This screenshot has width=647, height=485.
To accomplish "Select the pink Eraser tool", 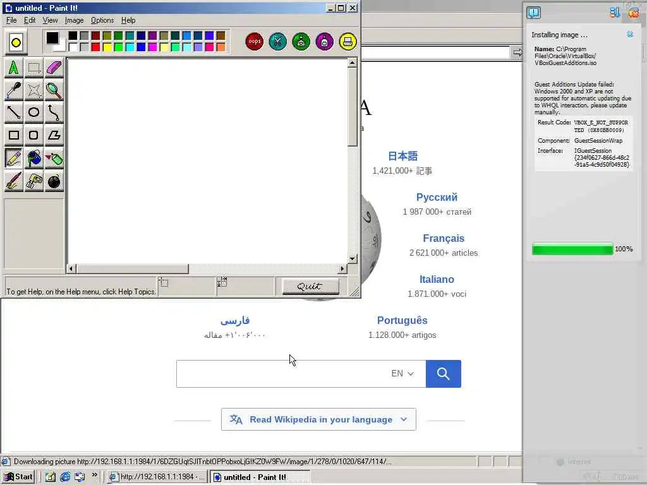I will click(x=54, y=68).
